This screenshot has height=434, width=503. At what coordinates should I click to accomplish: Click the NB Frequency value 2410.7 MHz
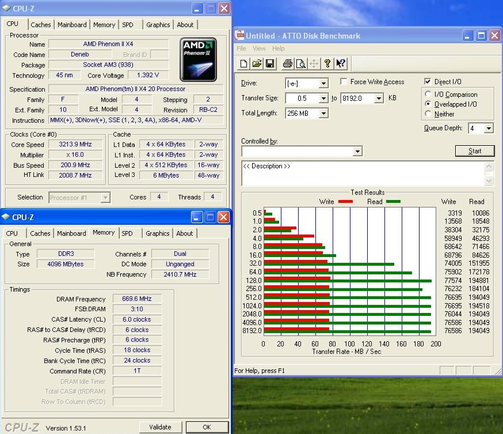(x=180, y=274)
